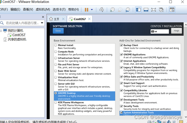
Task: Select GNOME Desktop radio button
Action: click(56, 93)
